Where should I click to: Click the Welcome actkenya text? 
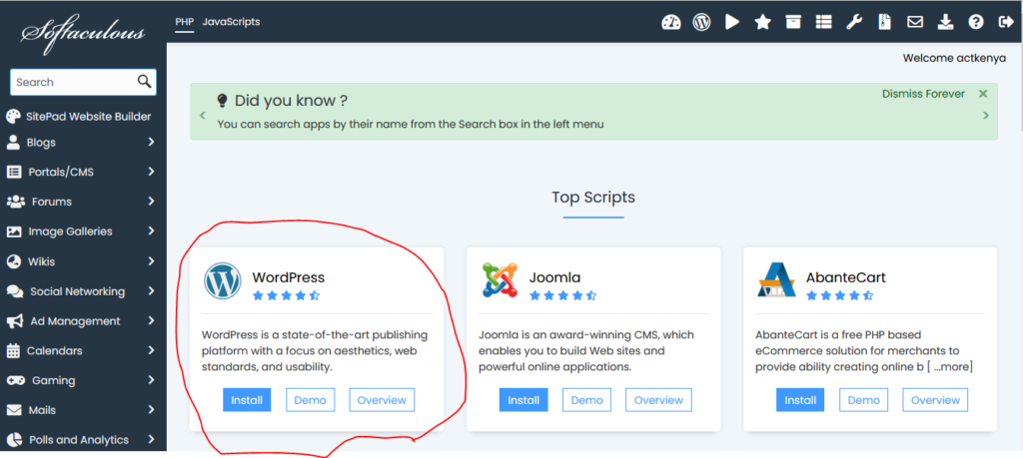tap(954, 58)
